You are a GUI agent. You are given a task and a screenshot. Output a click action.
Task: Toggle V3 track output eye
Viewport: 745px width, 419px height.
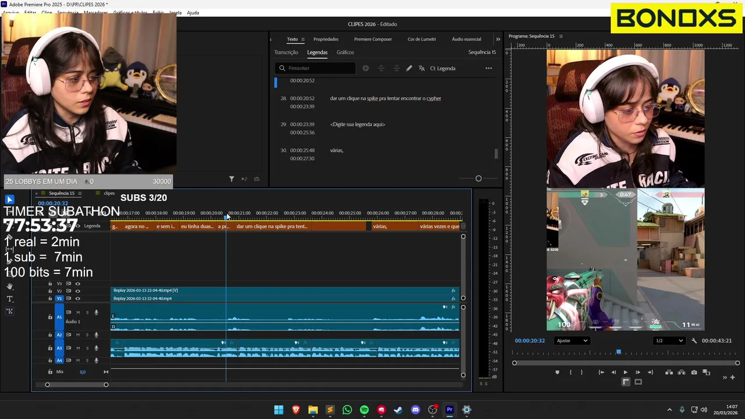click(77, 283)
